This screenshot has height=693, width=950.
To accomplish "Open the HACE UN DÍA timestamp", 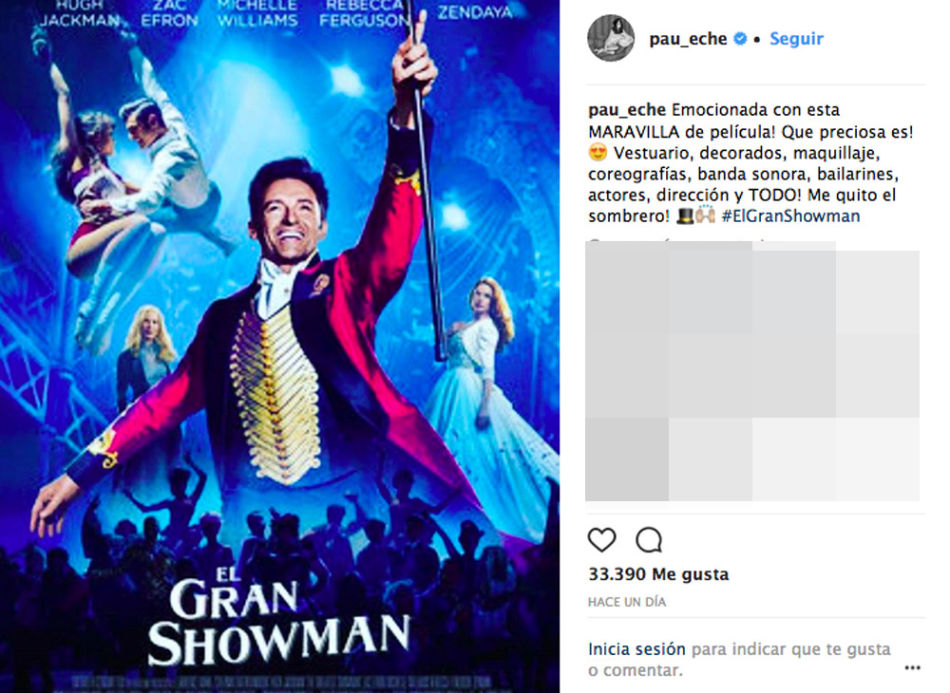I will click(627, 602).
